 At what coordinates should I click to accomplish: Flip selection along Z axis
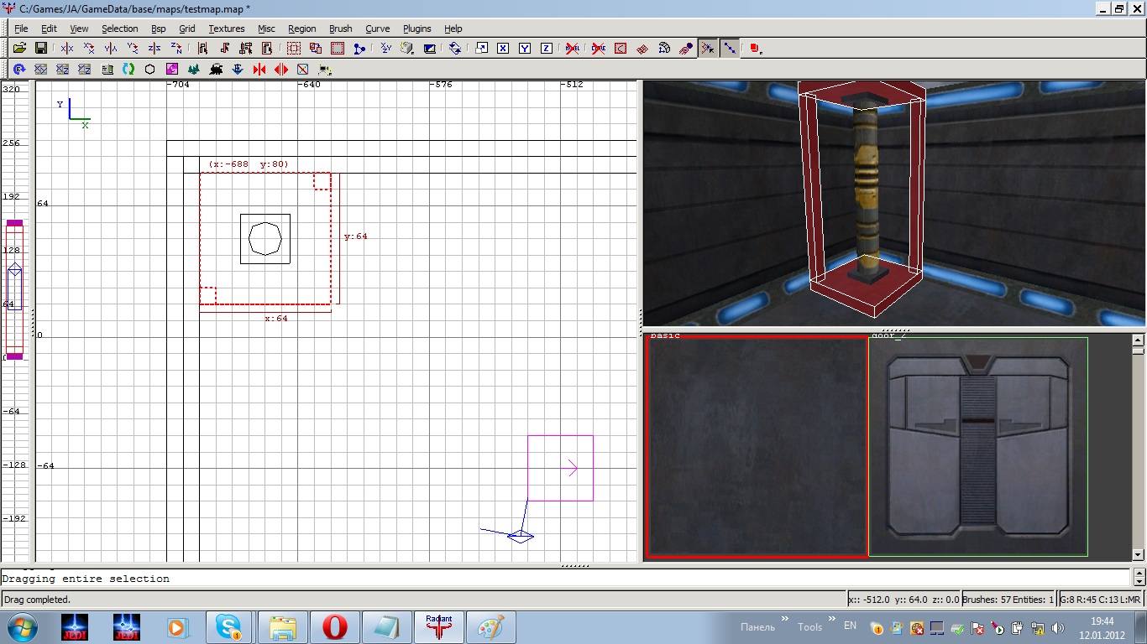click(x=155, y=49)
